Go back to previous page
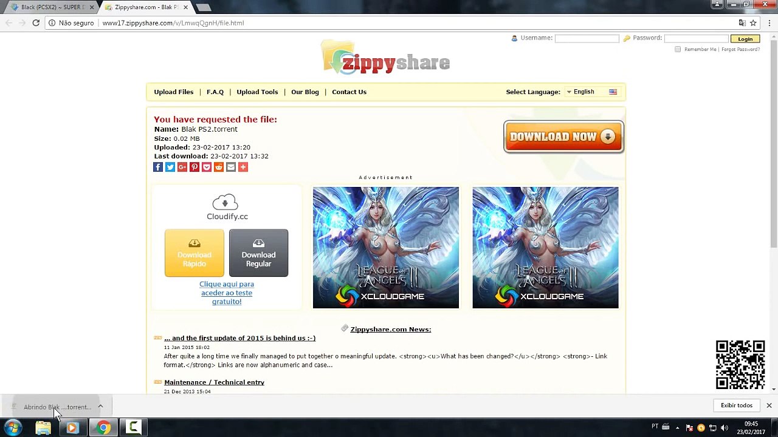Screen dimensions: 778x437 pos(9,23)
